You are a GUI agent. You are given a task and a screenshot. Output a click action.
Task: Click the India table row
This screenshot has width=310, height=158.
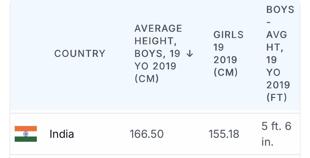click(x=155, y=134)
